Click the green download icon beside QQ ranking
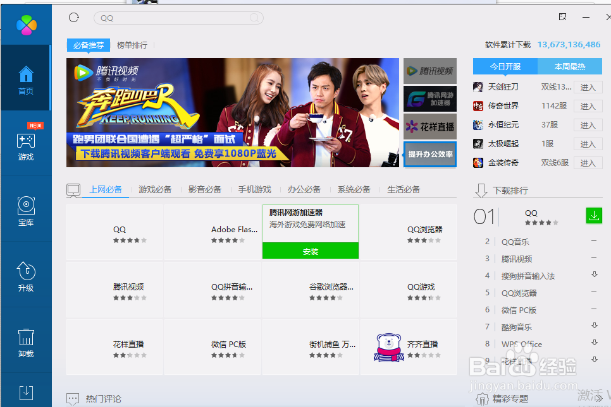This screenshot has width=611, height=407. click(594, 215)
